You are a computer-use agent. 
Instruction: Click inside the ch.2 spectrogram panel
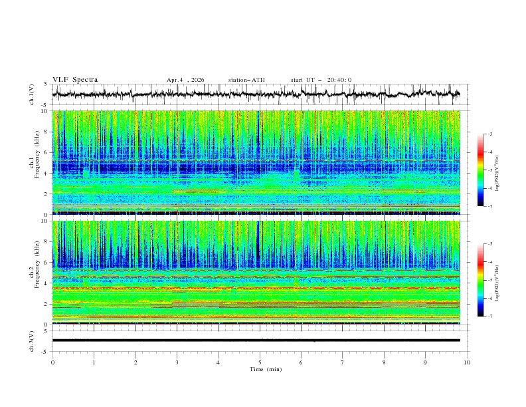click(256, 273)
